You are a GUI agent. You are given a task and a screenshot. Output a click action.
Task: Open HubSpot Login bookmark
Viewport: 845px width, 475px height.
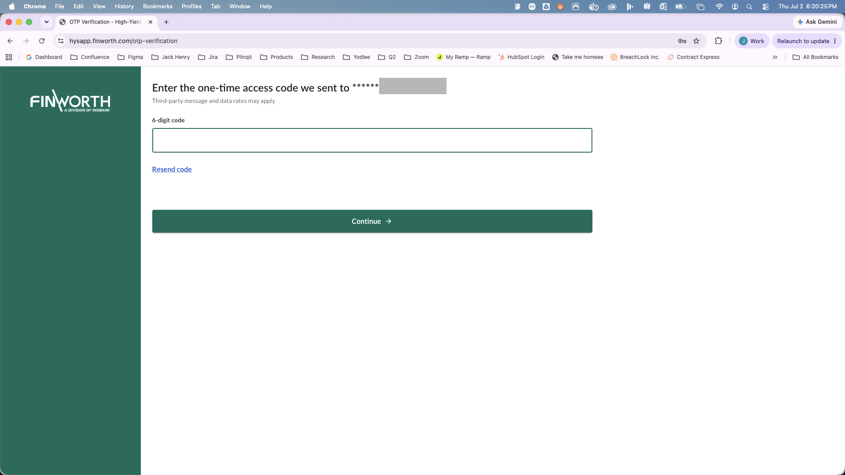point(521,57)
